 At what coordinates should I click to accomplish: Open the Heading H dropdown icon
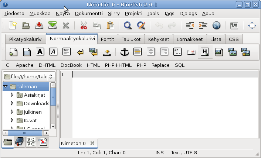pyautogui.click(x=205, y=52)
